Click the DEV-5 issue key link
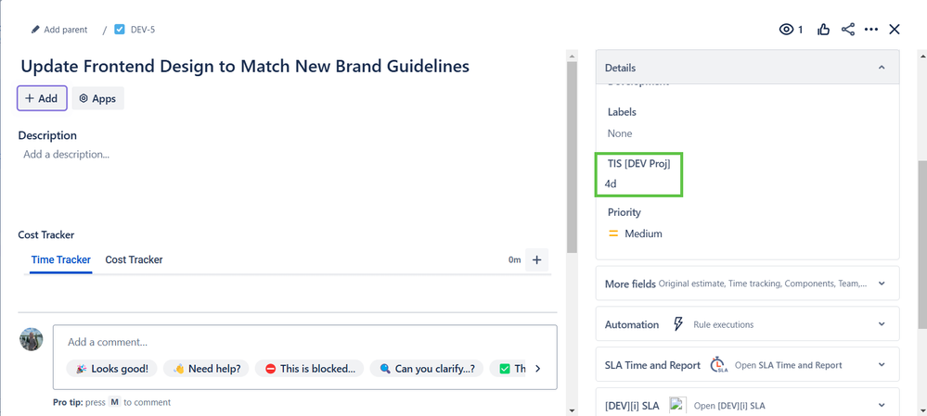This screenshot has width=927, height=416. pos(142,30)
